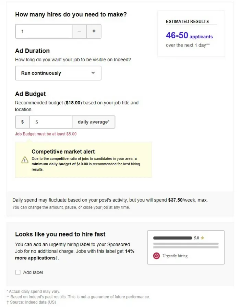Check the Add label checkbox
This screenshot has height=308, width=240.
coord(18,272)
